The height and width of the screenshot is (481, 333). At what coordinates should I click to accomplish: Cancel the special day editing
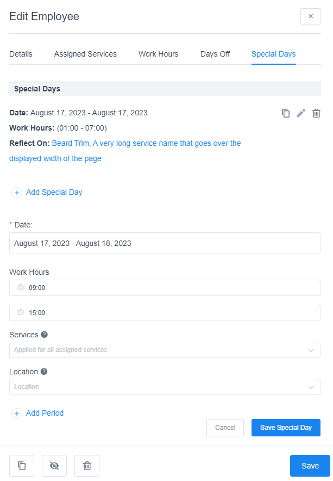pyautogui.click(x=225, y=428)
